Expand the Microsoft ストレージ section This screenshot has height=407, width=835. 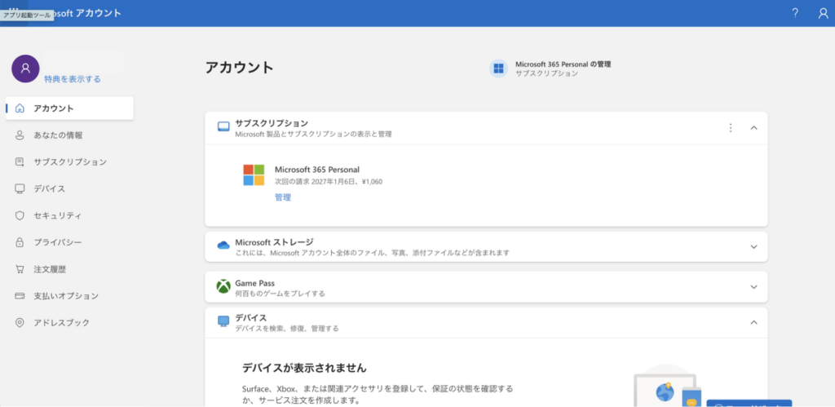pyautogui.click(x=753, y=246)
